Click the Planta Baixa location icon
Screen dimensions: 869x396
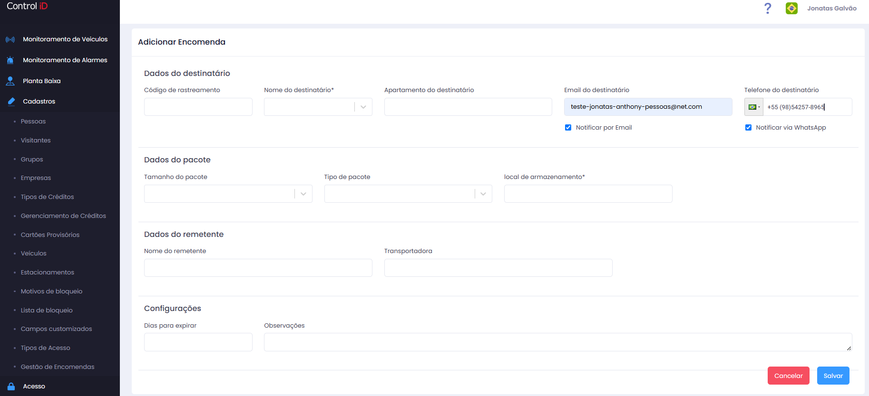coord(10,81)
